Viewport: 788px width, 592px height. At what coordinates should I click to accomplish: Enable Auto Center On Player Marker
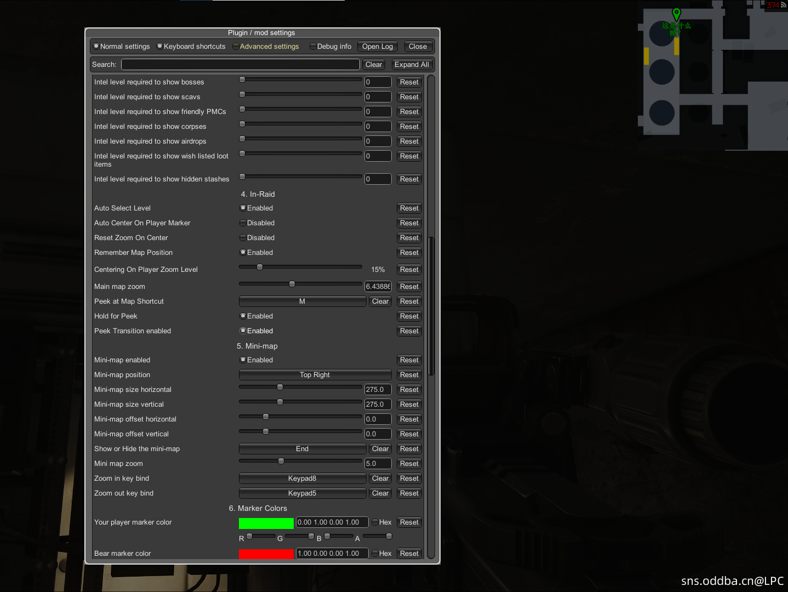[x=243, y=223]
